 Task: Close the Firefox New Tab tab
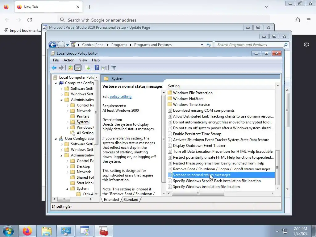click(77, 7)
